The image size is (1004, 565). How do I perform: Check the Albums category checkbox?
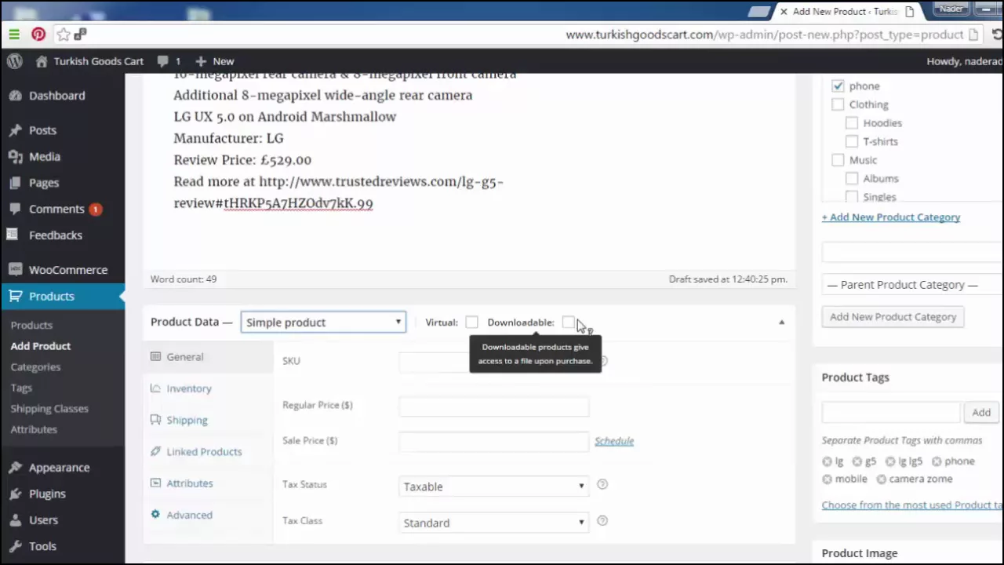852,178
